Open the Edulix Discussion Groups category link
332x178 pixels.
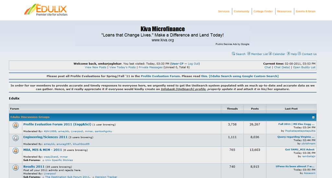(x=30, y=117)
